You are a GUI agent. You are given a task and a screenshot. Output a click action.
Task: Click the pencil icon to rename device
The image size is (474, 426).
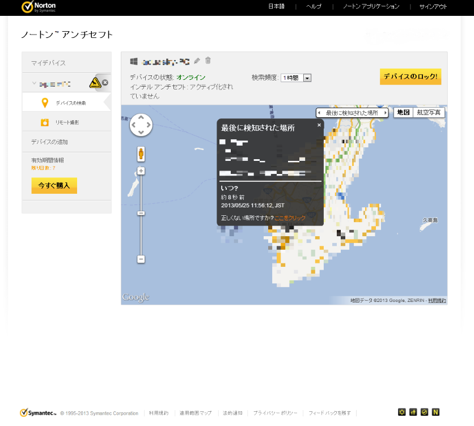click(x=197, y=61)
